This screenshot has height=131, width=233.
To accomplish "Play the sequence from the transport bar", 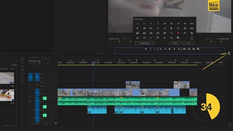I will click(170, 49).
